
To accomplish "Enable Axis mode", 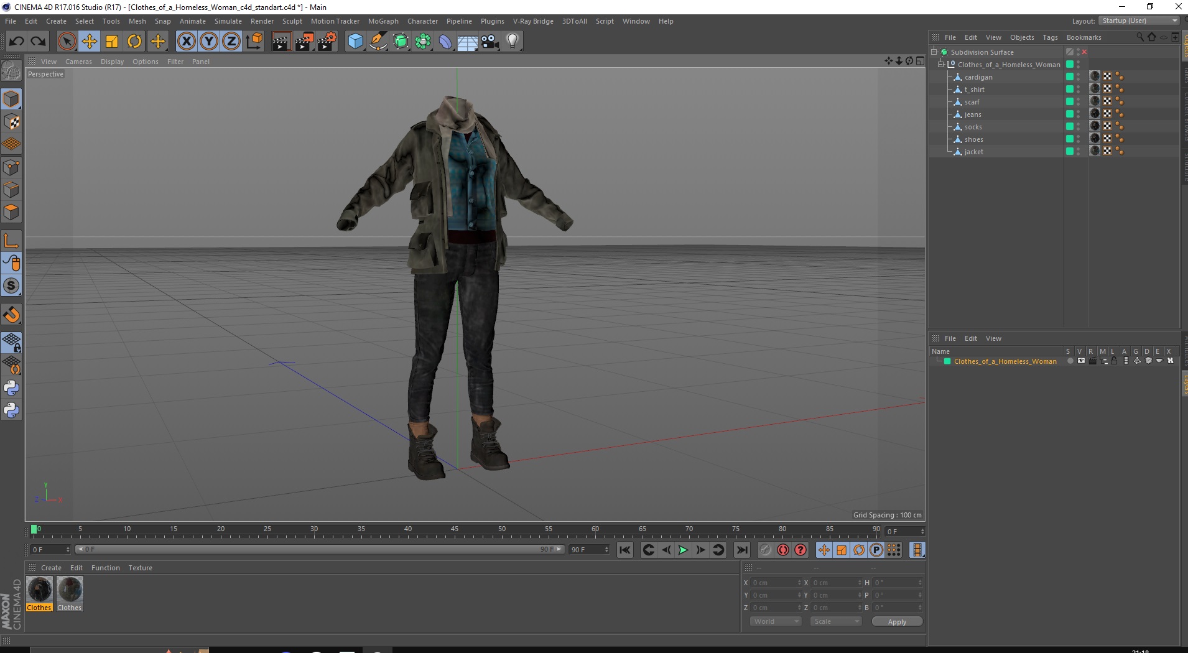I will (x=11, y=241).
